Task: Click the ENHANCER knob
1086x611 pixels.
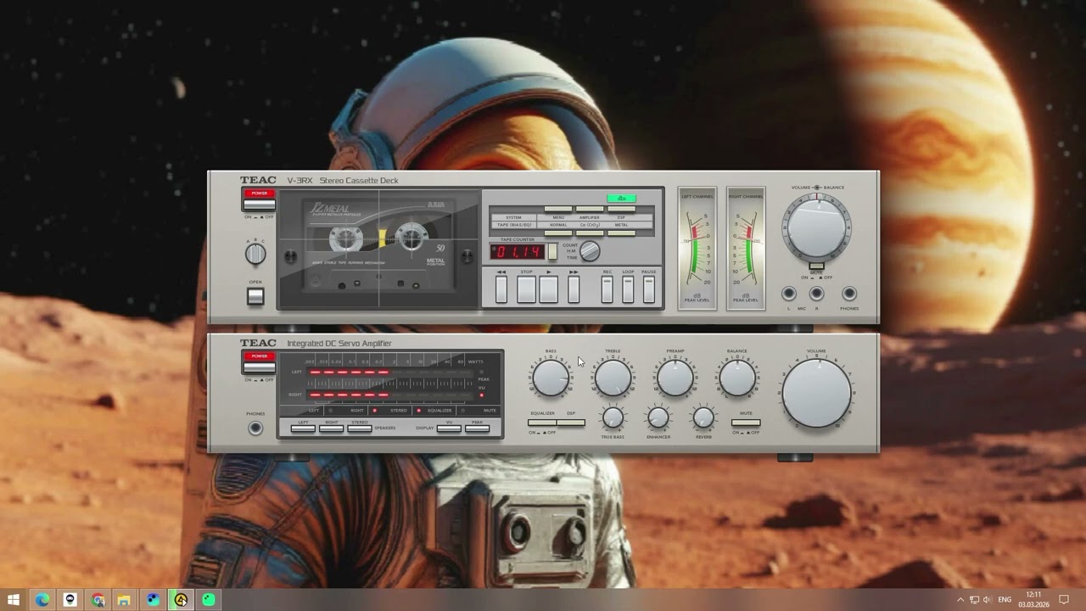Action: click(658, 418)
